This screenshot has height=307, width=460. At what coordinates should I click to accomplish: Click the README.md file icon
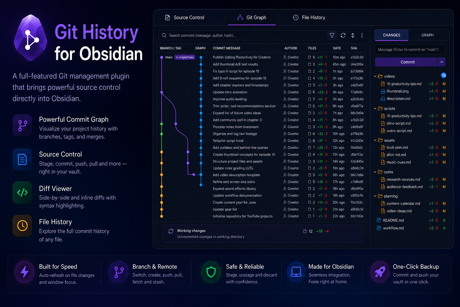(379, 220)
